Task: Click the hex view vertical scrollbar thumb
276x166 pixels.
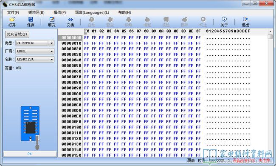Action: click(270, 37)
